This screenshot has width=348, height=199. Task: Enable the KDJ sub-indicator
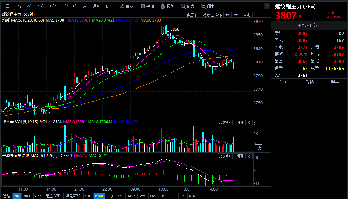coord(110,196)
